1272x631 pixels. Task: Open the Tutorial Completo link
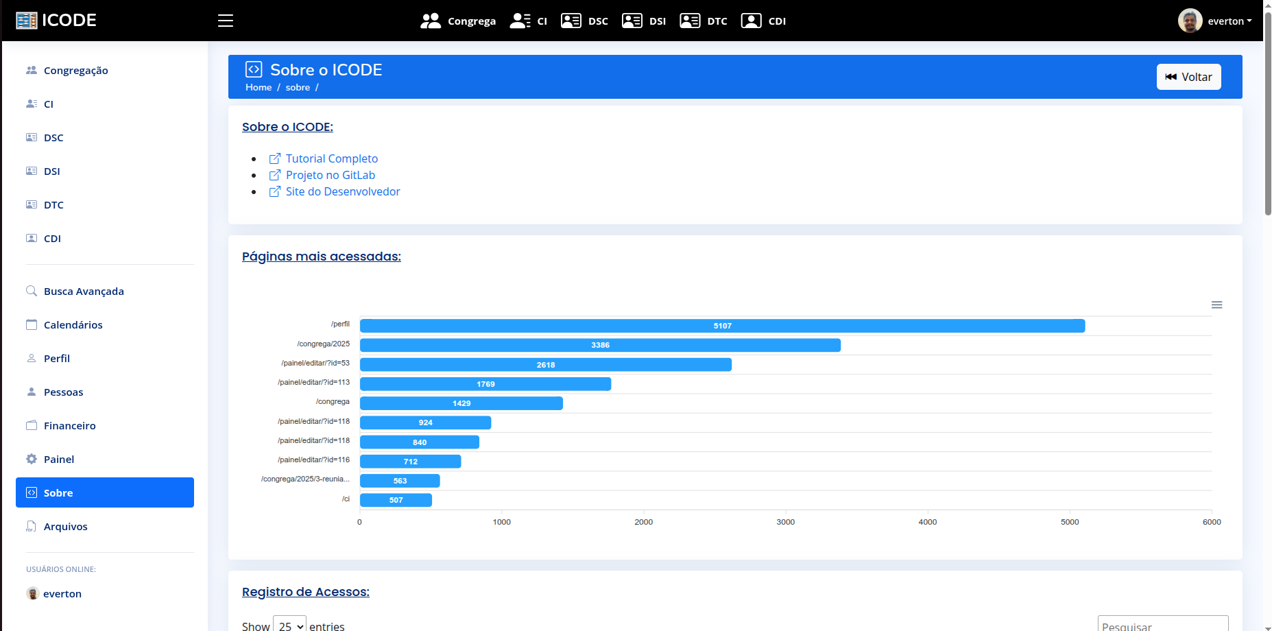coord(331,158)
